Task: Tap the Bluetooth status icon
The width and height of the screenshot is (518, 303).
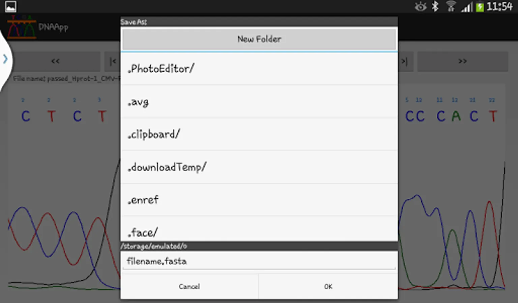Action: click(435, 6)
